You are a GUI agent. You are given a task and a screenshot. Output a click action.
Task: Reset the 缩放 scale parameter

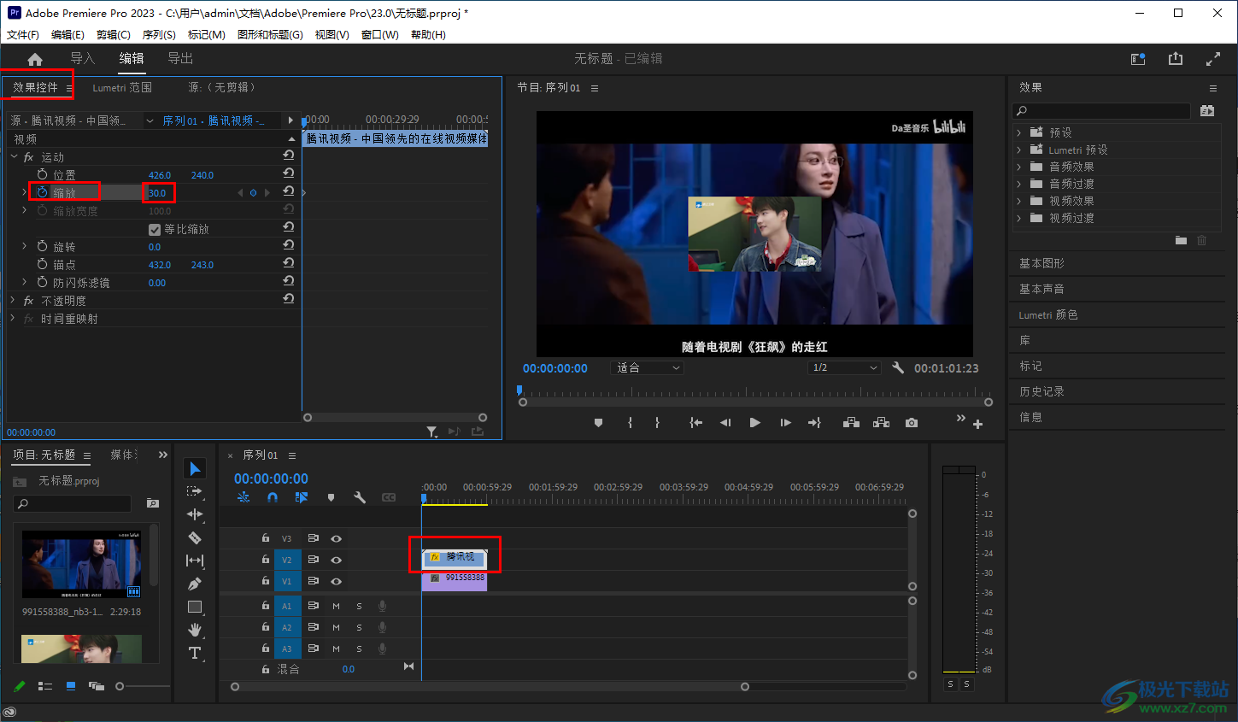[x=289, y=191]
